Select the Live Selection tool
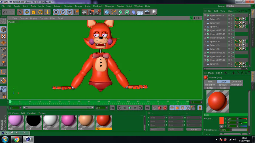The height and width of the screenshot is (143, 255). pyautogui.click(x=20, y=12)
